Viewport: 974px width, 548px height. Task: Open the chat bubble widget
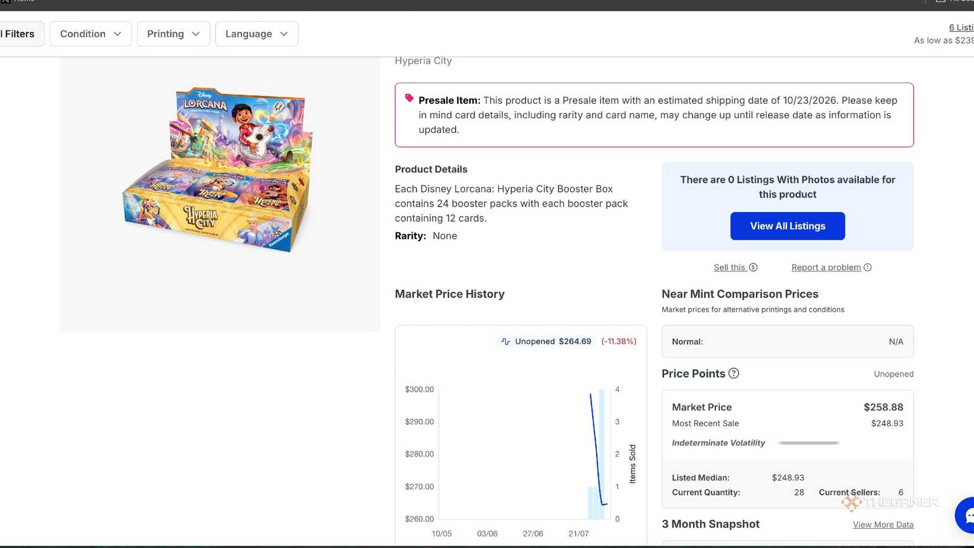967,515
